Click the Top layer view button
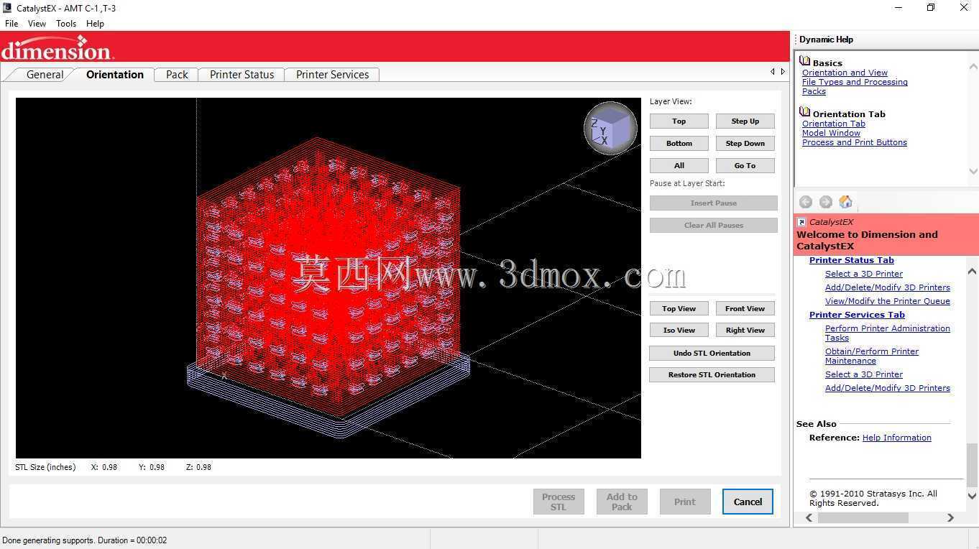This screenshot has height=549, width=979. point(679,121)
